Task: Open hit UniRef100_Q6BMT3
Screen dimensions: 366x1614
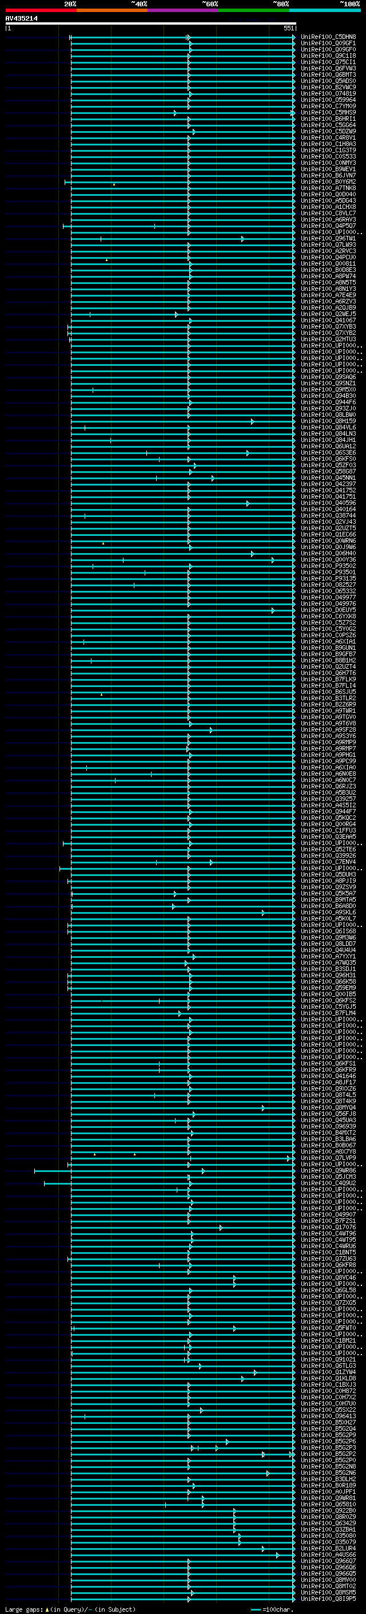Action: coord(328,74)
